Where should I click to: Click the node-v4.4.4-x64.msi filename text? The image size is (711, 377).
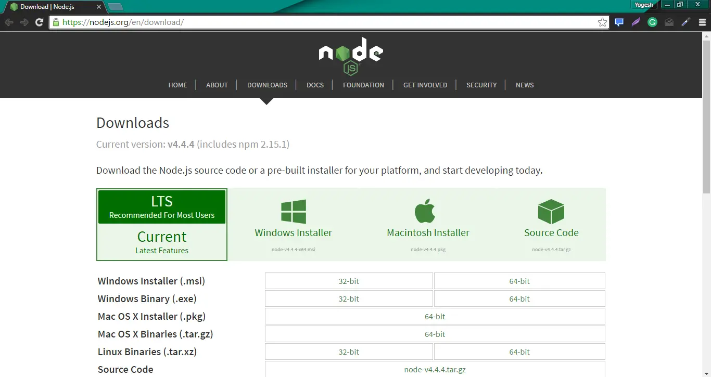[x=294, y=250]
